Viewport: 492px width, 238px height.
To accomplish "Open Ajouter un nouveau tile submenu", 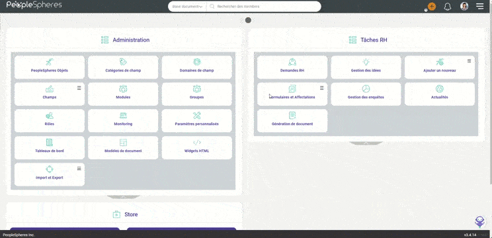I will (x=469, y=61).
